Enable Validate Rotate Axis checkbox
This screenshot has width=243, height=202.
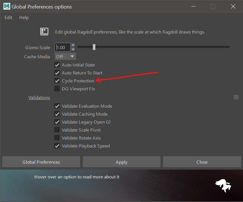click(x=57, y=138)
